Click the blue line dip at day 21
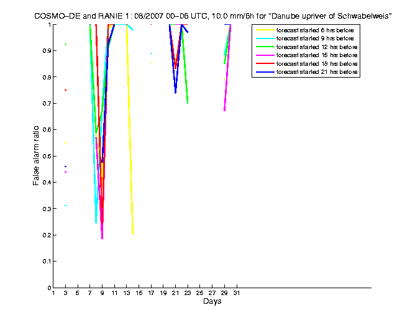Viewport: 410px width, 323px height. click(x=175, y=91)
